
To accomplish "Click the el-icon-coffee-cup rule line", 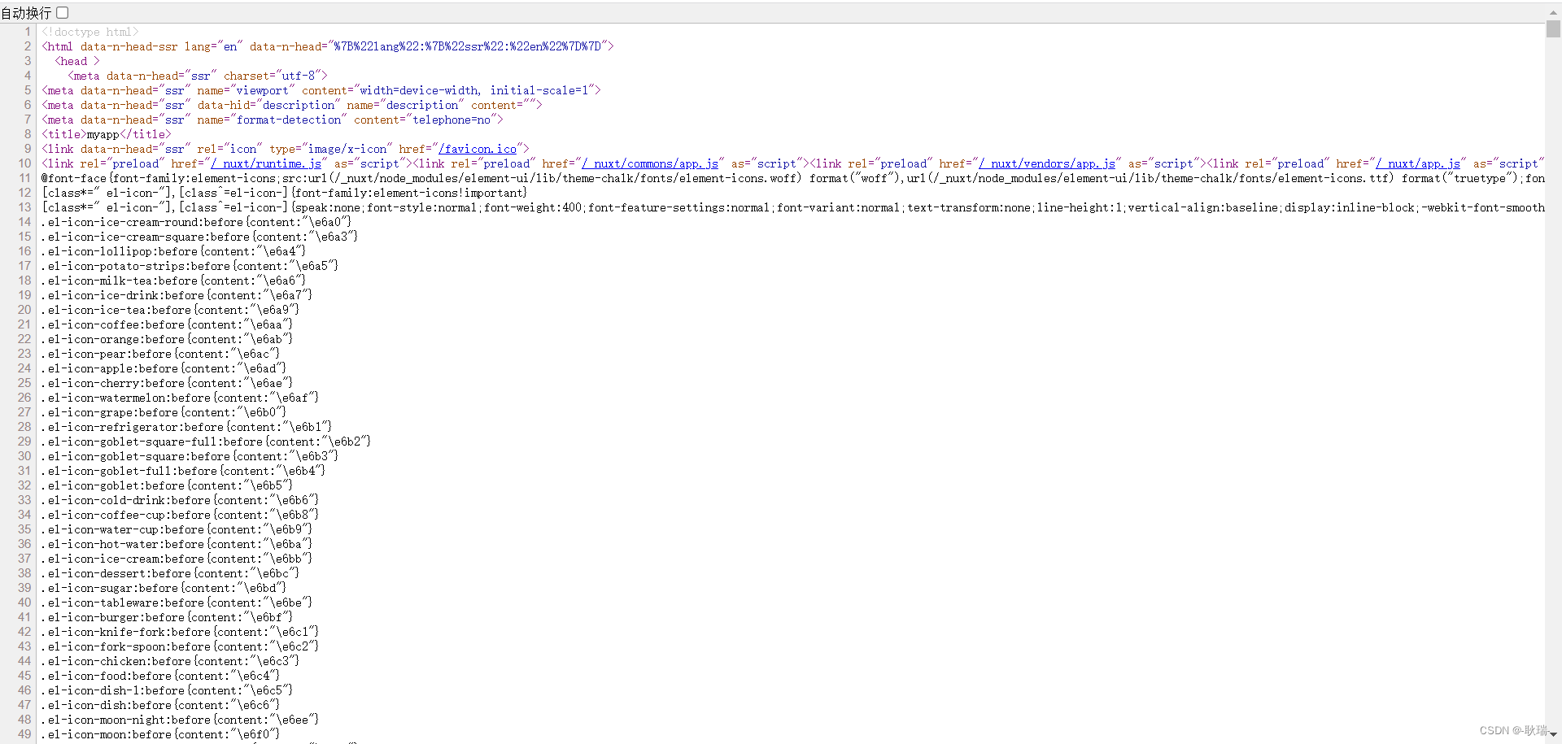I will point(180,515).
